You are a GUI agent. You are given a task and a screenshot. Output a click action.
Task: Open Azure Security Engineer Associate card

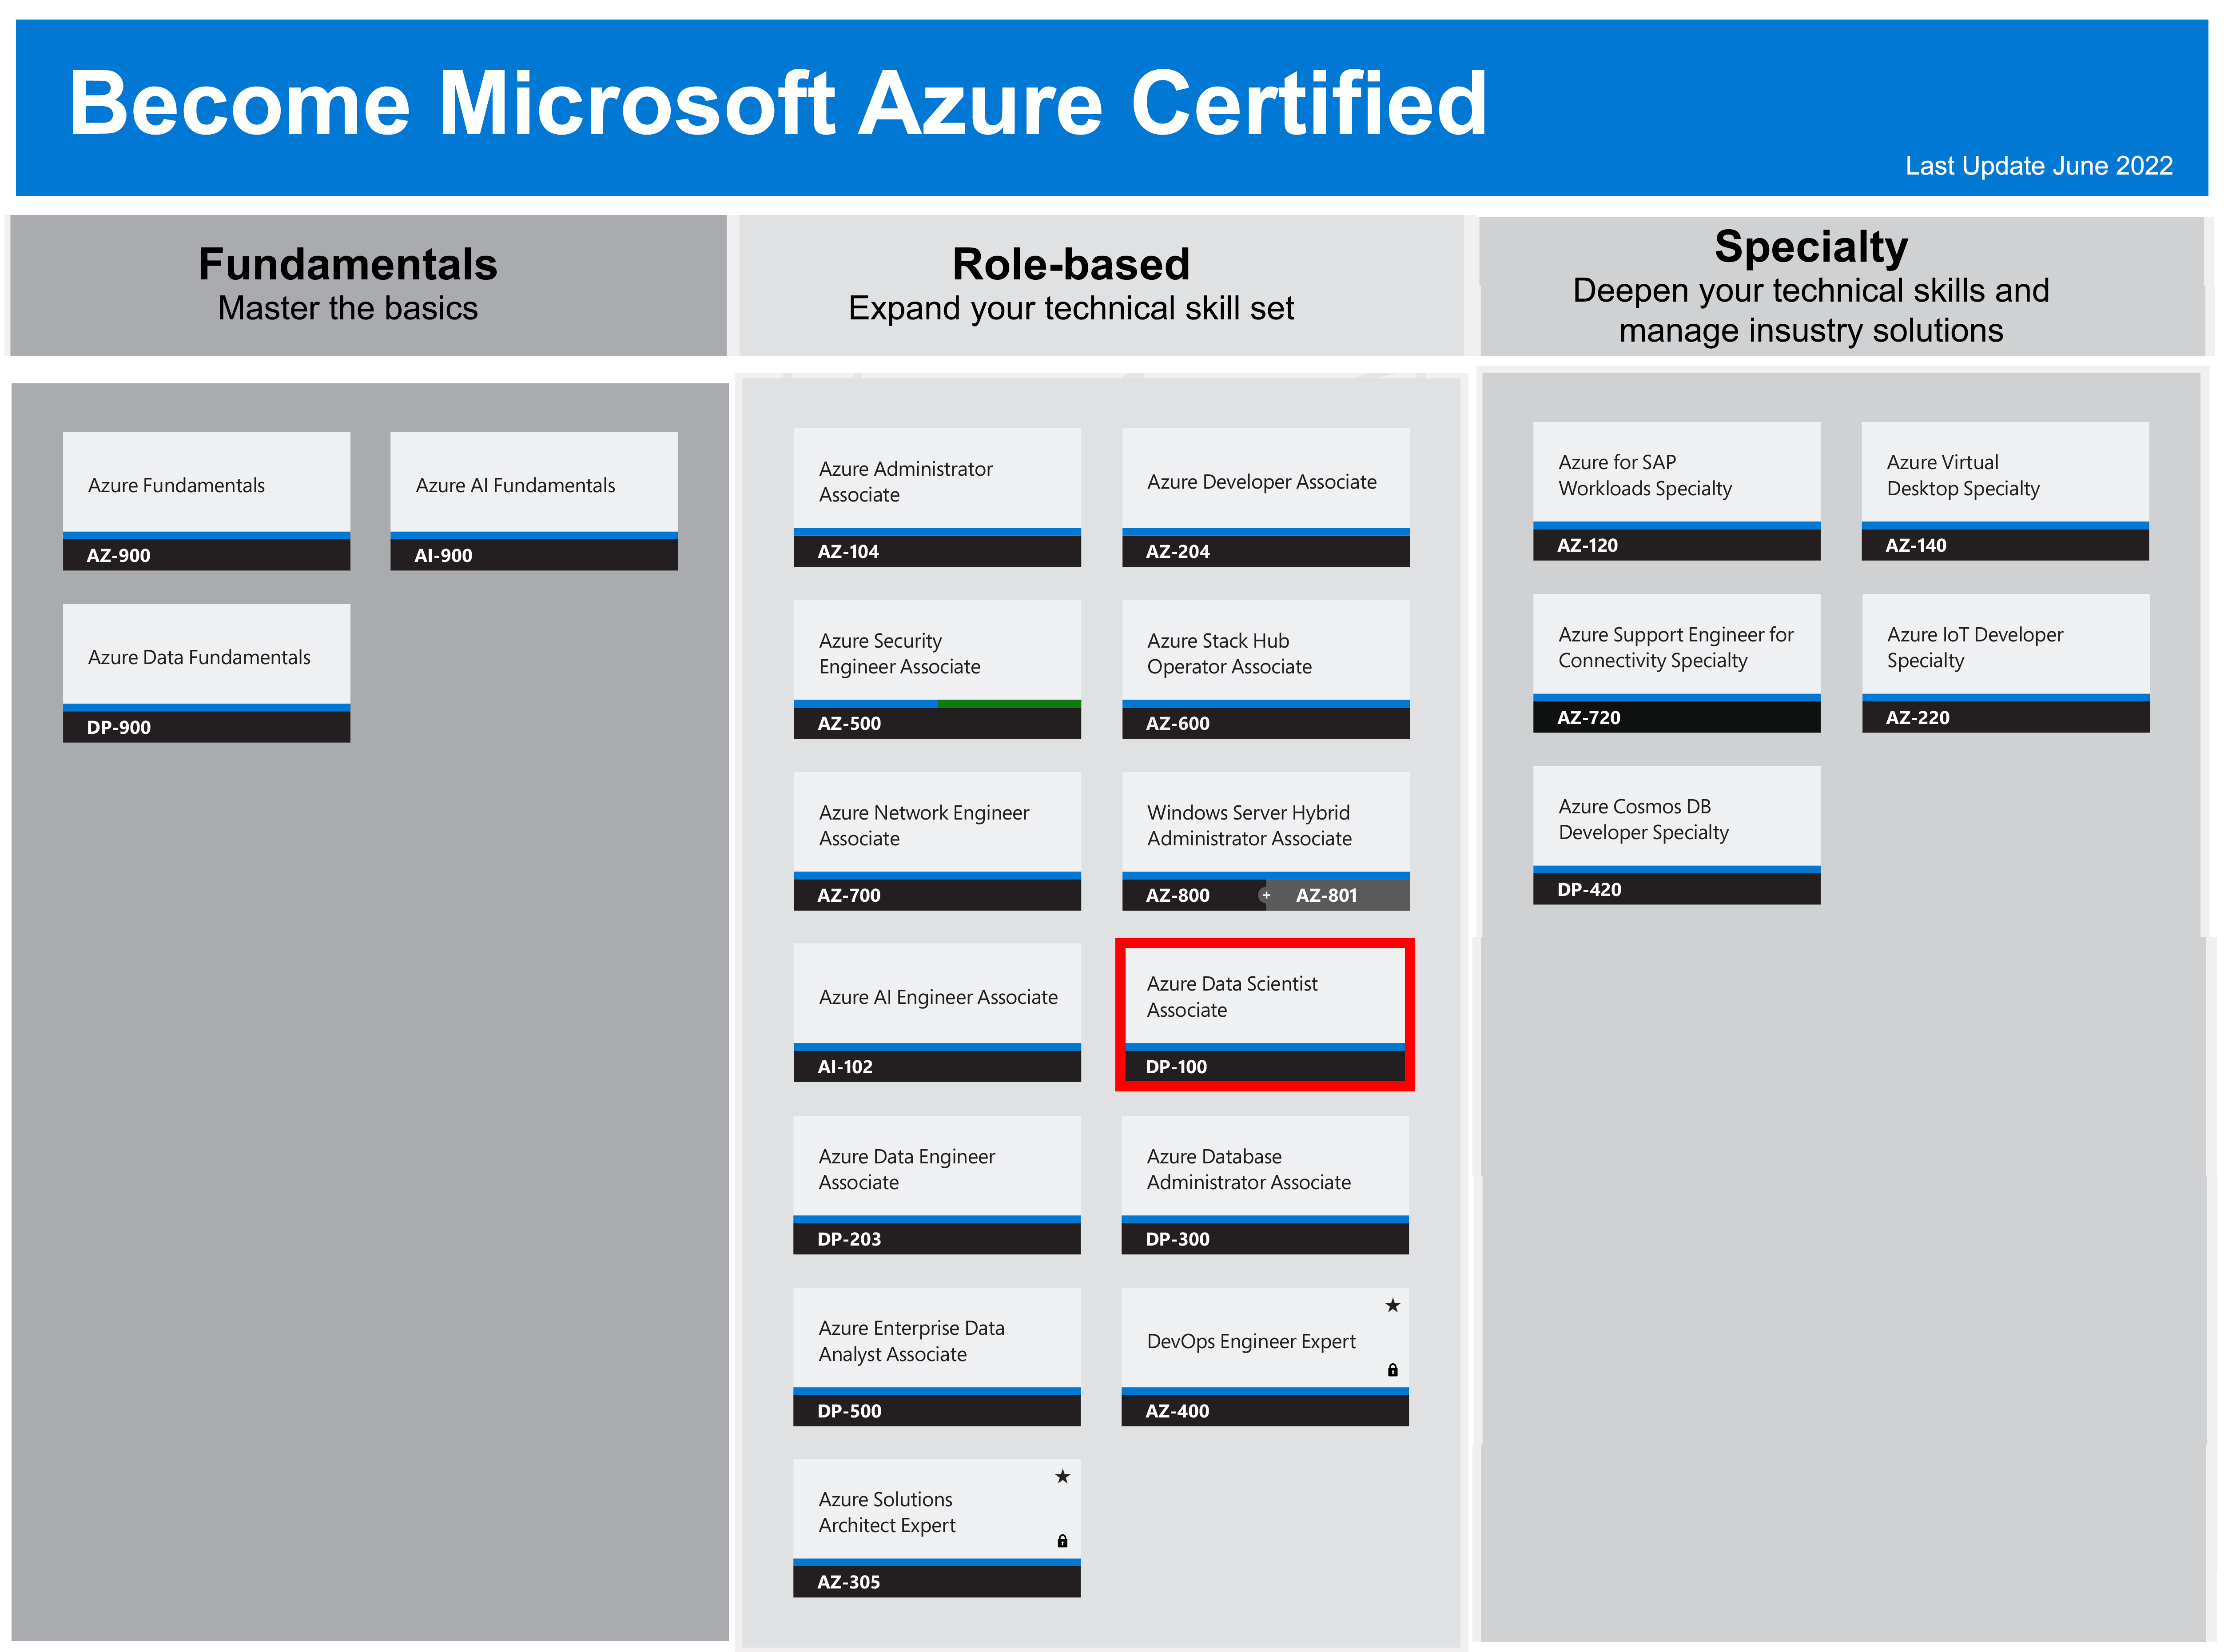click(x=937, y=669)
